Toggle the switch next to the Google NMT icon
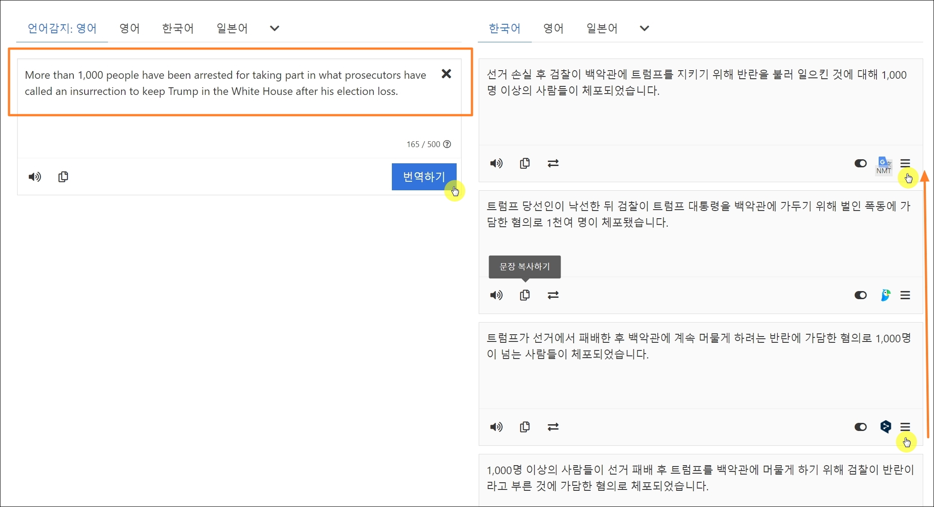 860,163
